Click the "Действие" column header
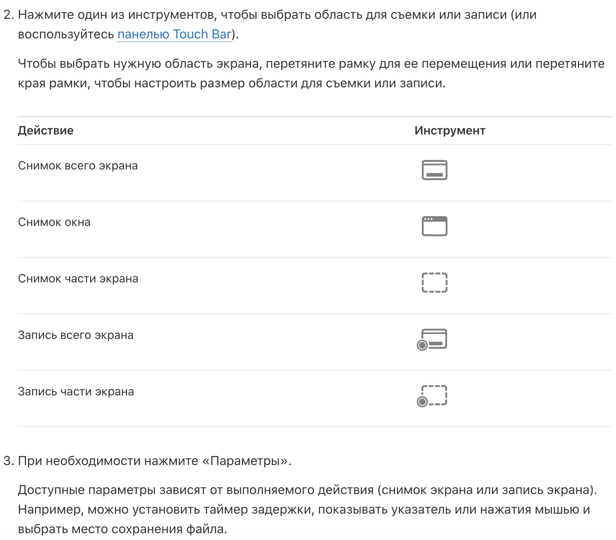Viewport: 616px width, 540px height. 46,130
